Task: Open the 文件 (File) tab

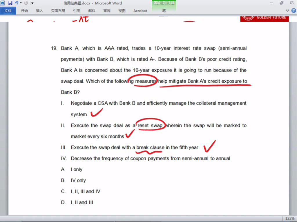Action: pos(8,11)
